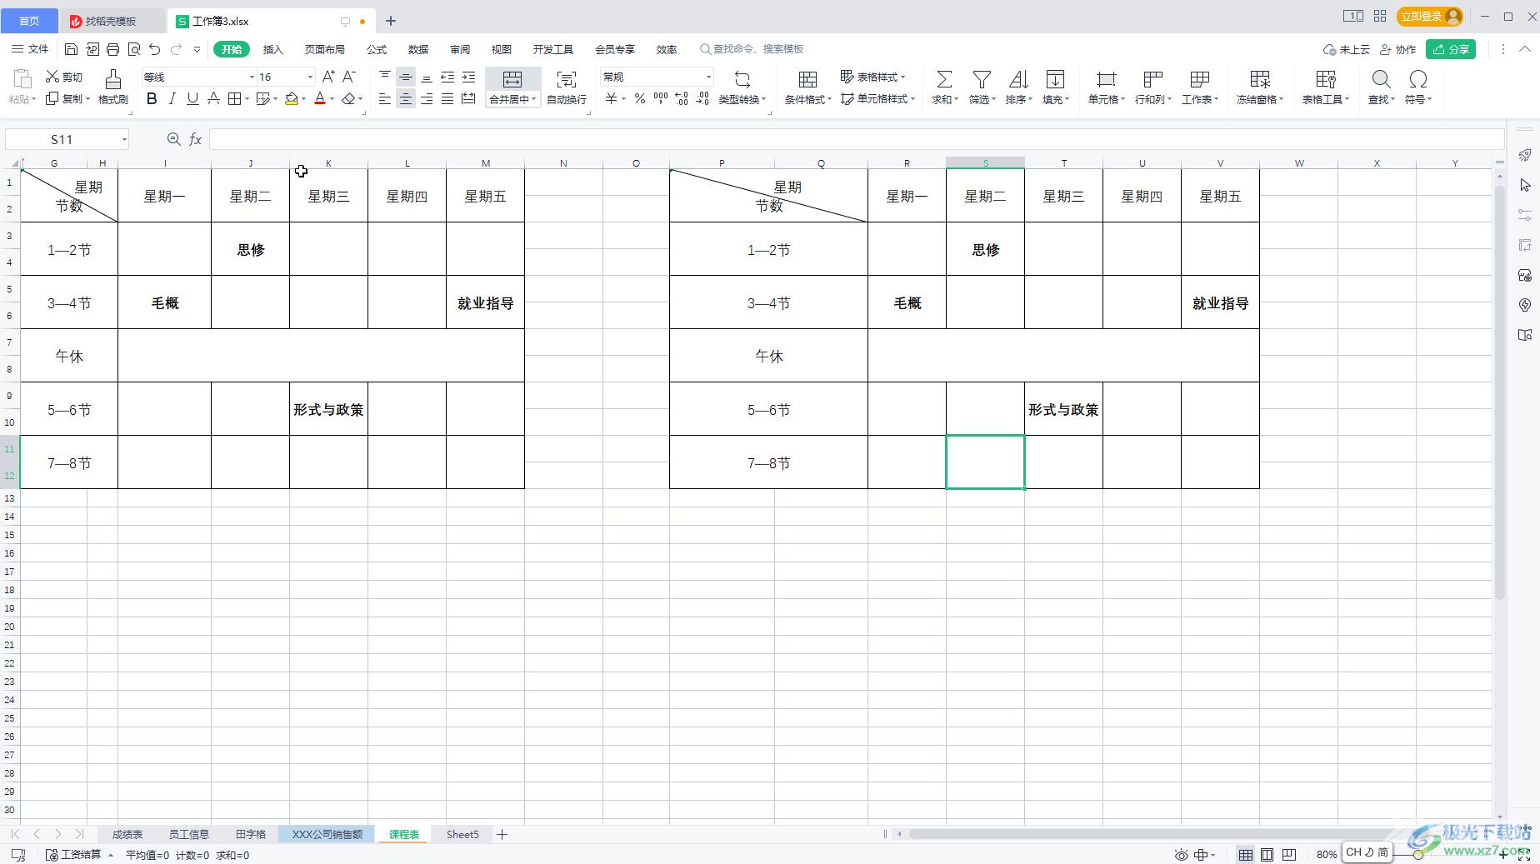
Task: Click the fill color bucket swatch
Action: pos(292,98)
